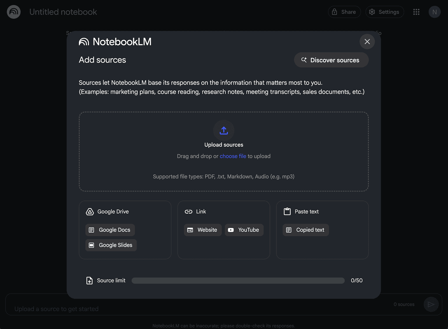This screenshot has height=329, width=448.
Task: Click the Link chain icon
Action: tap(188, 212)
